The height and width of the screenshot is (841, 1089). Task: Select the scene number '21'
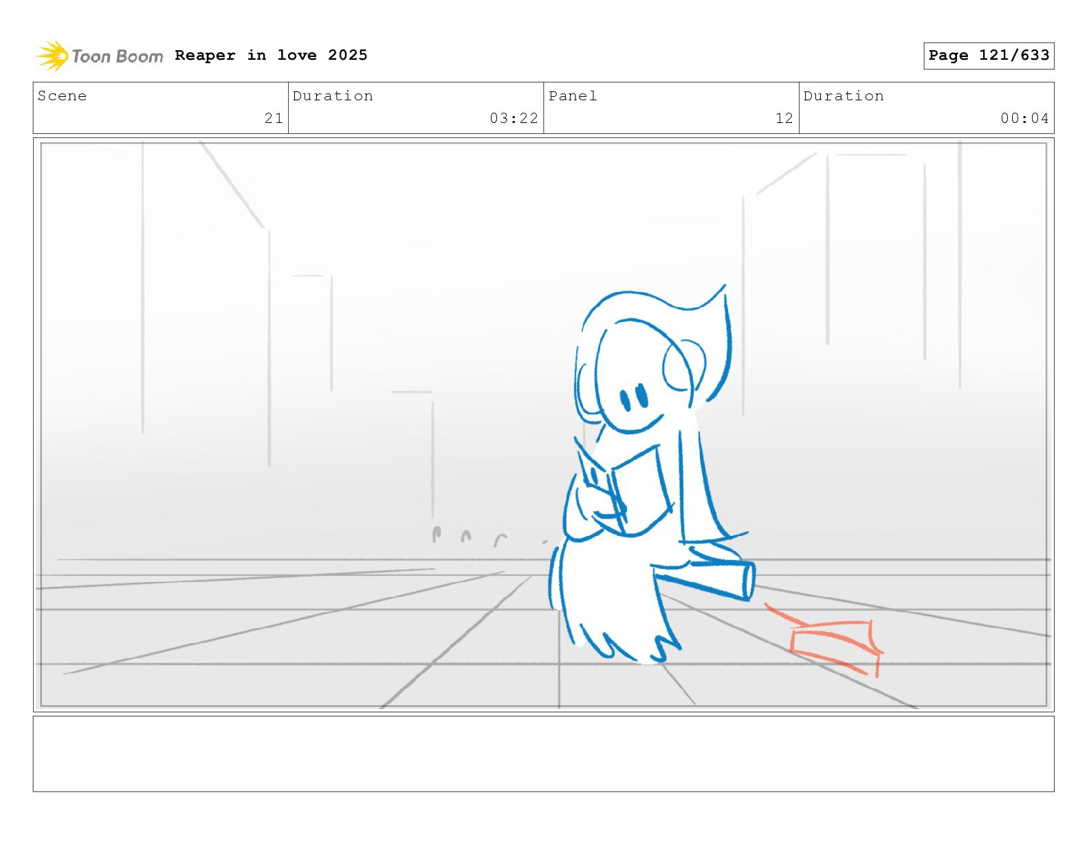click(274, 118)
